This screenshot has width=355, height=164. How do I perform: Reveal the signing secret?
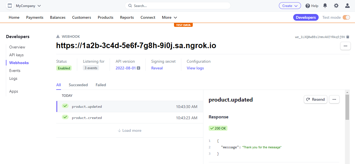pos(157,68)
